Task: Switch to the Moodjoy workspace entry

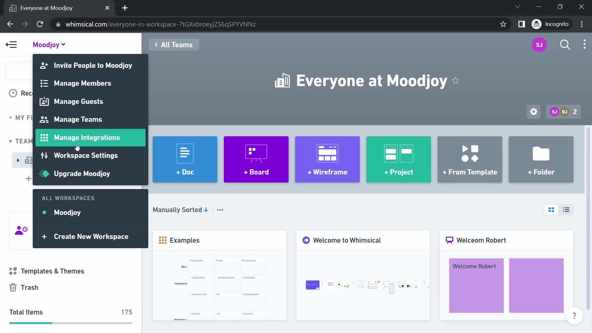Action: (x=90, y=212)
